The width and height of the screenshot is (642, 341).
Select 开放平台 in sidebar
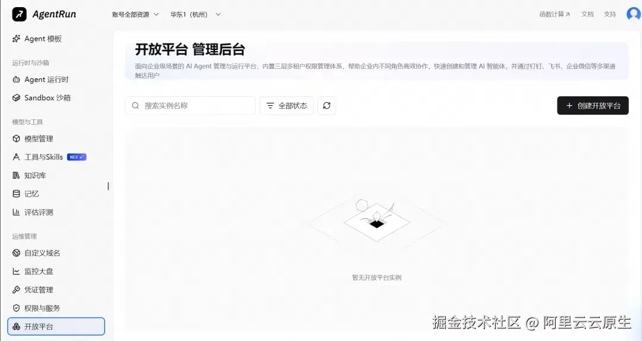point(56,327)
